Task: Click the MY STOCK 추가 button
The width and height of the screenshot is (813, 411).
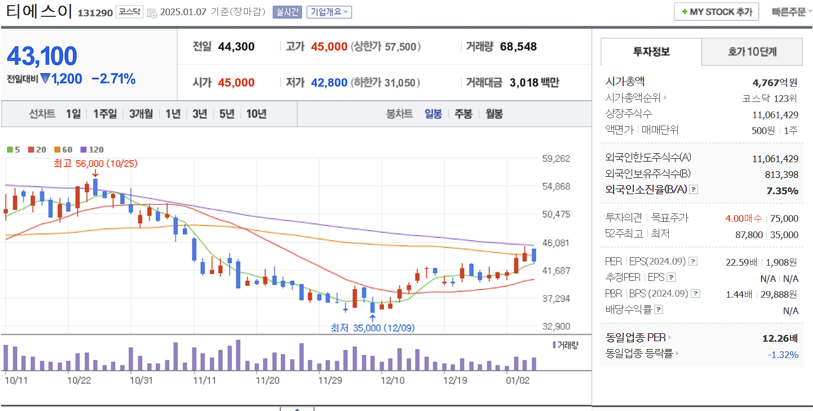Action: (x=716, y=11)
